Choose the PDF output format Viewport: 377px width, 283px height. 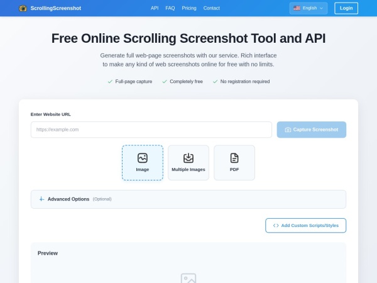click(x=234, y=163)
